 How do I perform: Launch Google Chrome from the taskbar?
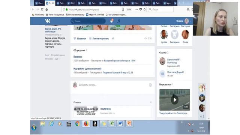(78, 124)
